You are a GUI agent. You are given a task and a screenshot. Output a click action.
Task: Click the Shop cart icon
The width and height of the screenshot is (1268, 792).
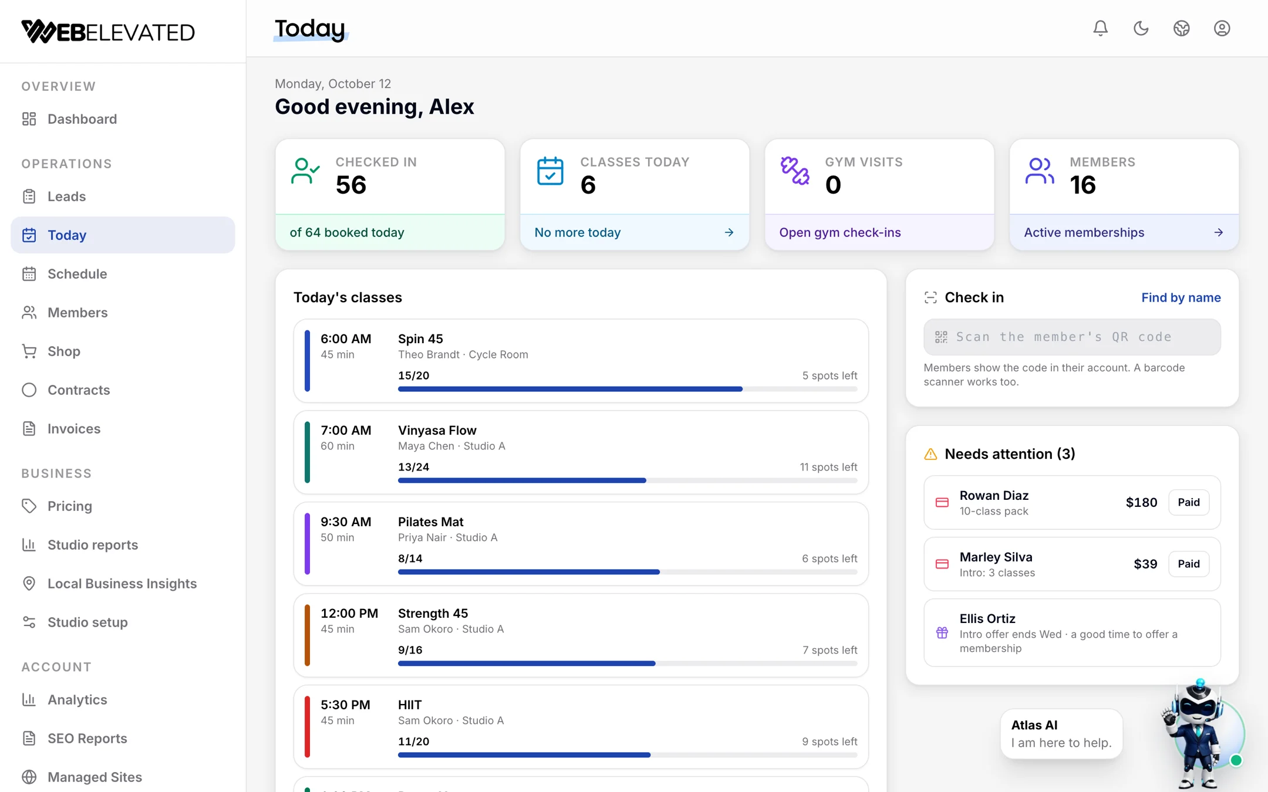point(29,351)
